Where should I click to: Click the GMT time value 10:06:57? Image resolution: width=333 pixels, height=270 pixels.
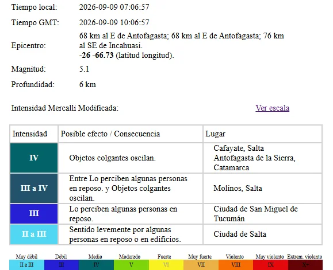tap(135, 22)
